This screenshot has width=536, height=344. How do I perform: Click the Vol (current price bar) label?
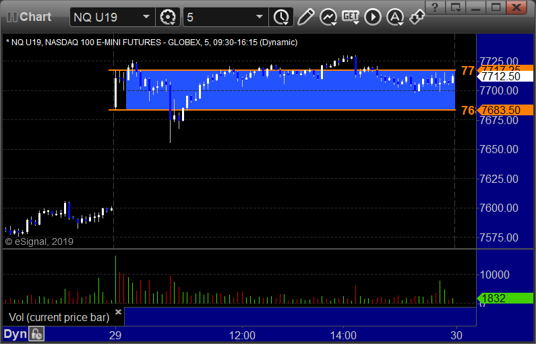(x=59, y=317)
